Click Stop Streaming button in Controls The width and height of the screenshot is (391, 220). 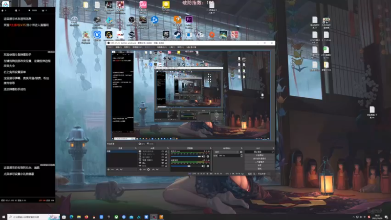coord(258,152)
